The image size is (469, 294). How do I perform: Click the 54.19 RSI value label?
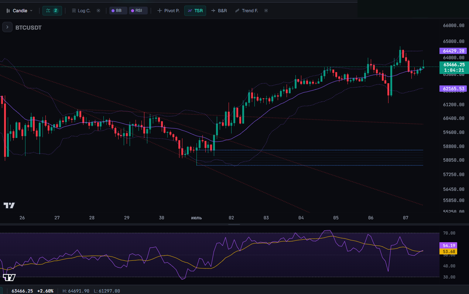449,246
